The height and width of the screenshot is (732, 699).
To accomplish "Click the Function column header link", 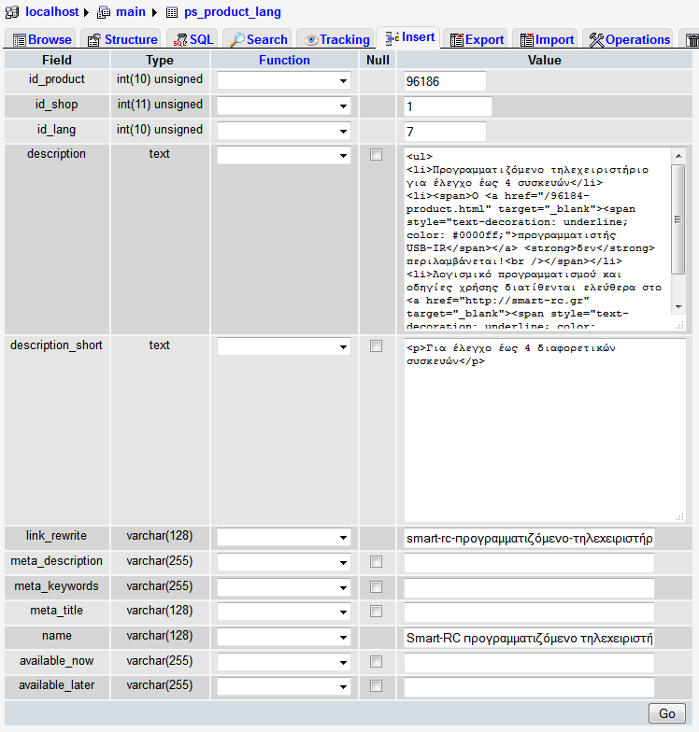I will (284, 60).
